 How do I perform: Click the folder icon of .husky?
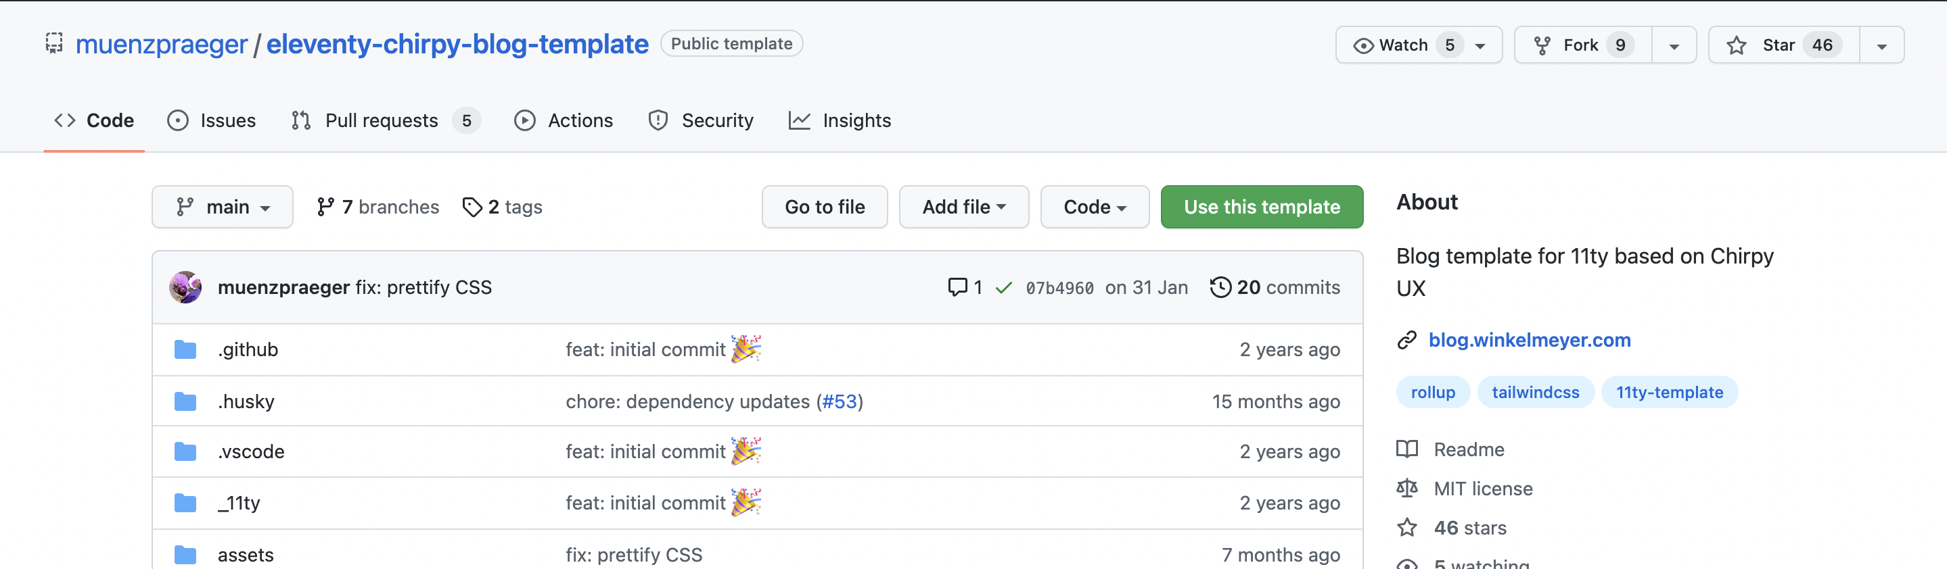pos(185,401)
